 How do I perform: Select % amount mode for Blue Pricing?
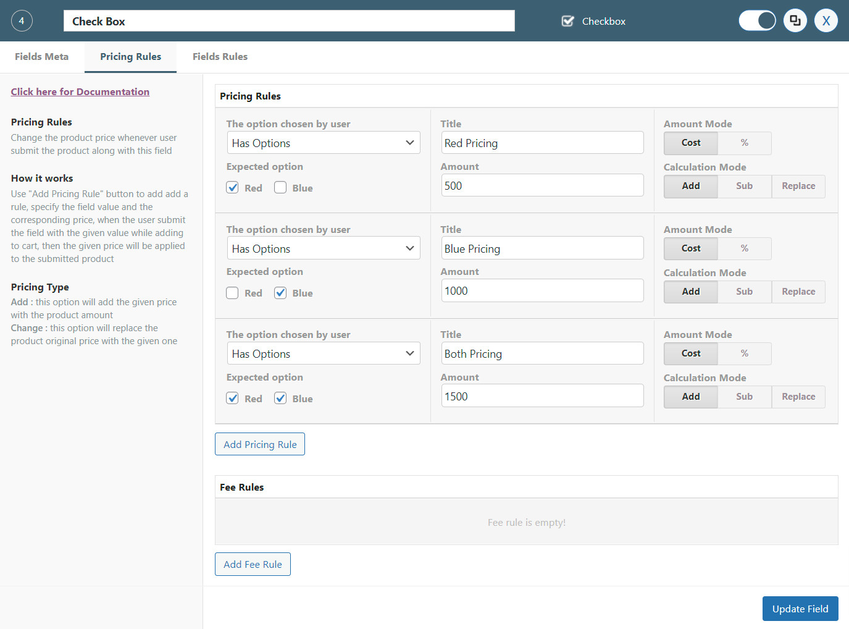point(745,248)
